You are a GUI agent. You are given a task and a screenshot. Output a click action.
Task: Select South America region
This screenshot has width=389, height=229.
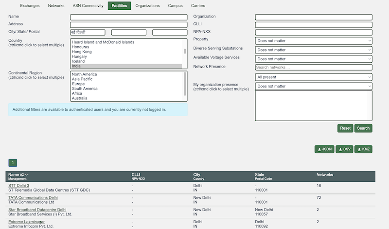coord(126,88)
